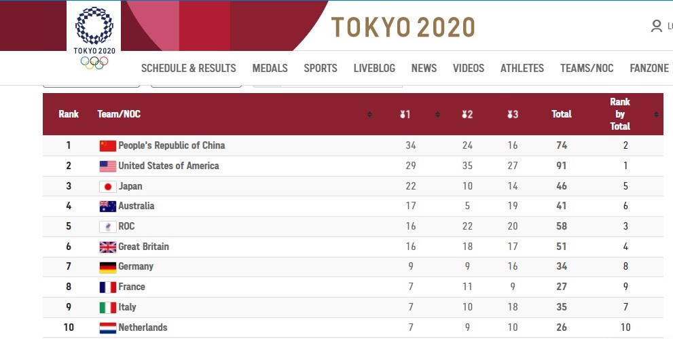Open Italy team page link

point(128,307)
